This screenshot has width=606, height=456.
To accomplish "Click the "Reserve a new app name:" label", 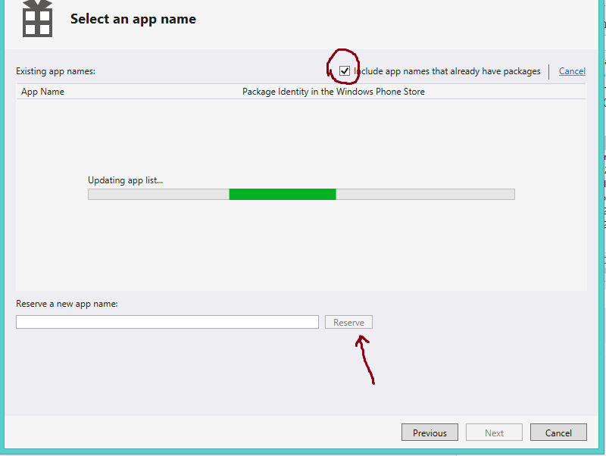I will 67,303.
